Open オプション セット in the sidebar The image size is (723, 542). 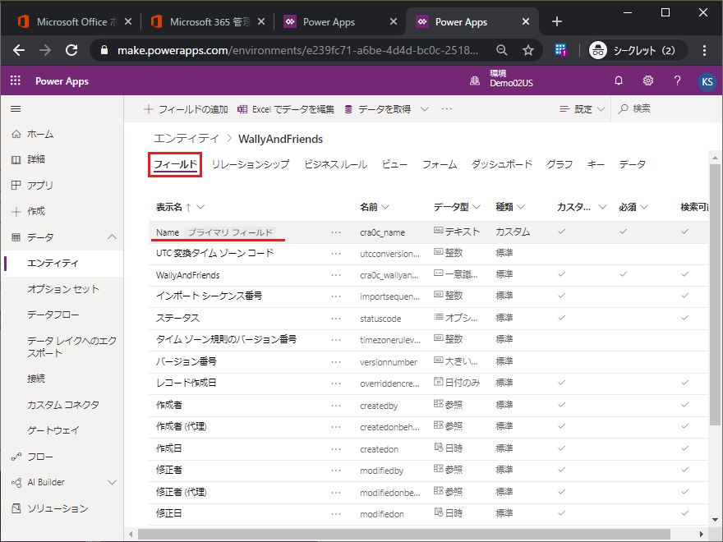point(63,289)
